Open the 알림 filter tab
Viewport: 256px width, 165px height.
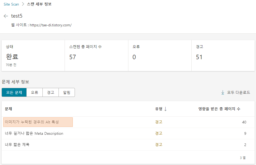(66, 92)
